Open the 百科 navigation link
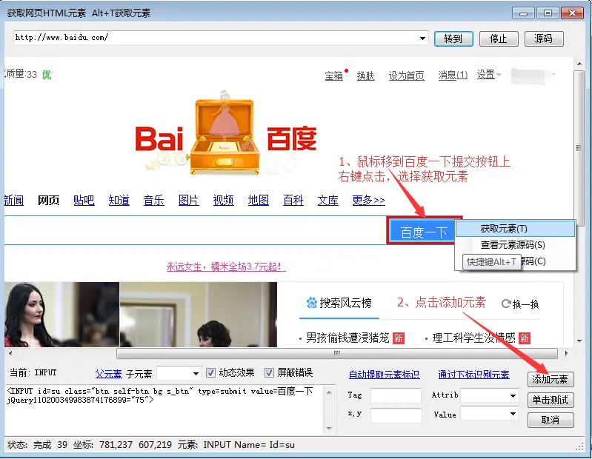The height and width of the screenshot is (459, 592). 293,200
